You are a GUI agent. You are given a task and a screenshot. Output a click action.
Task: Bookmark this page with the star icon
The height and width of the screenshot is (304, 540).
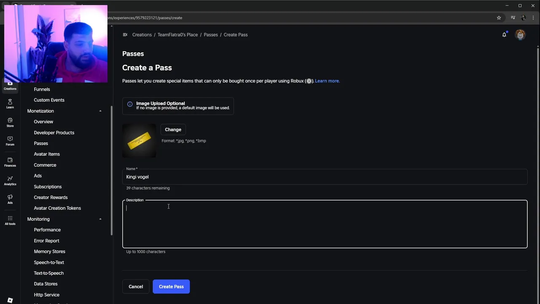pos(499,18)
